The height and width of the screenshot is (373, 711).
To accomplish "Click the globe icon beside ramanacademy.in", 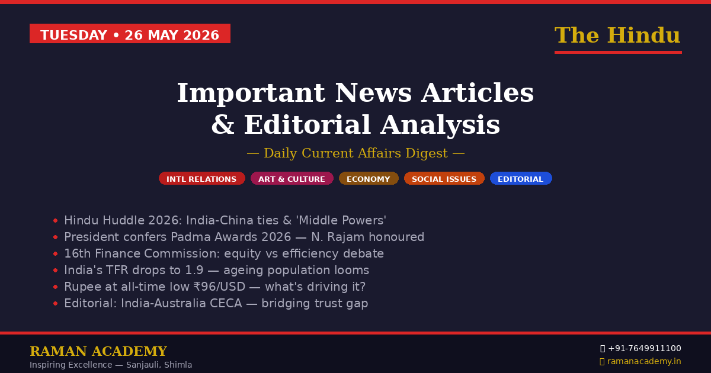I will pos(603,361).
